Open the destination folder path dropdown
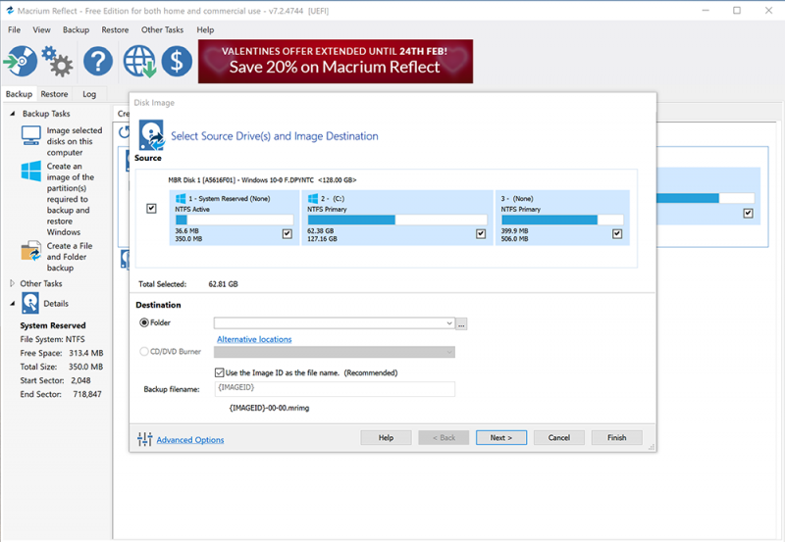This screenshot has height=542, width=785. point(448,323)
